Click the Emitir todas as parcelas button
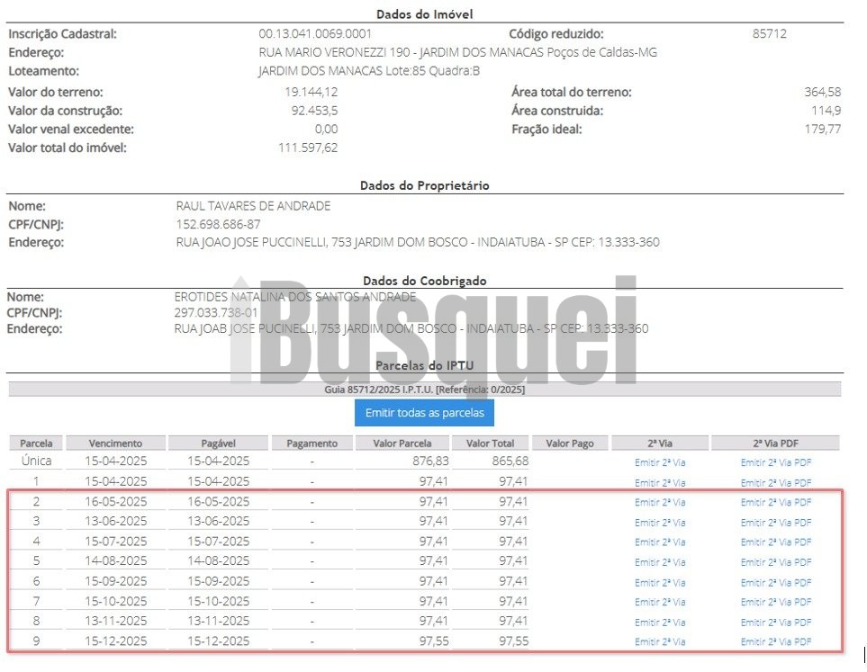Viewport: 867px width, 672px height. click(424, 413)
